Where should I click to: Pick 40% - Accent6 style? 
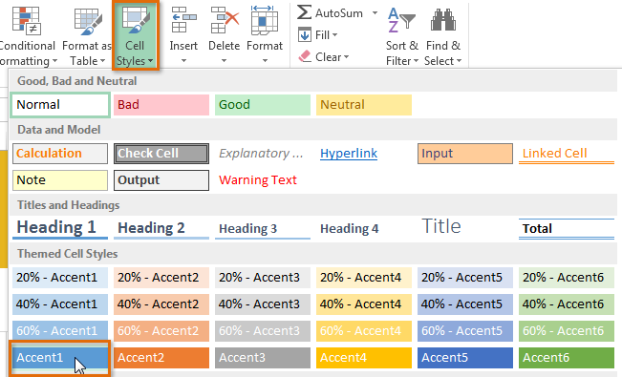[567, 304]
